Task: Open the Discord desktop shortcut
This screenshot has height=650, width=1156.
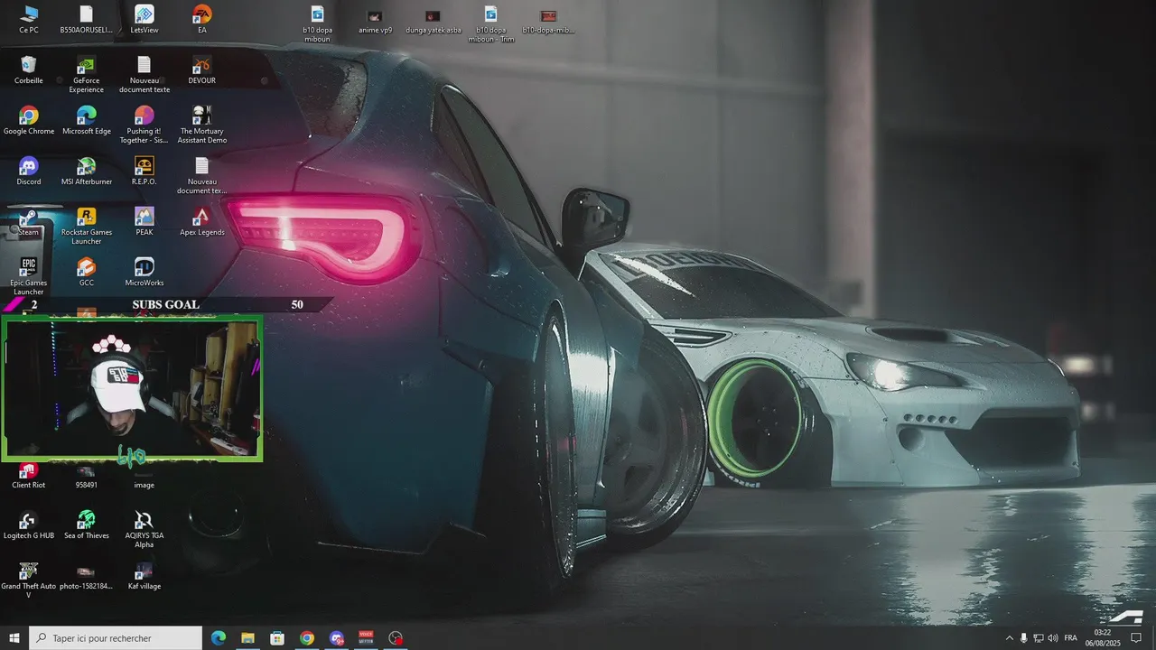Action: click(29, 171)
